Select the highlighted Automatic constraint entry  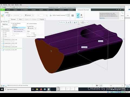coord(19,28)
